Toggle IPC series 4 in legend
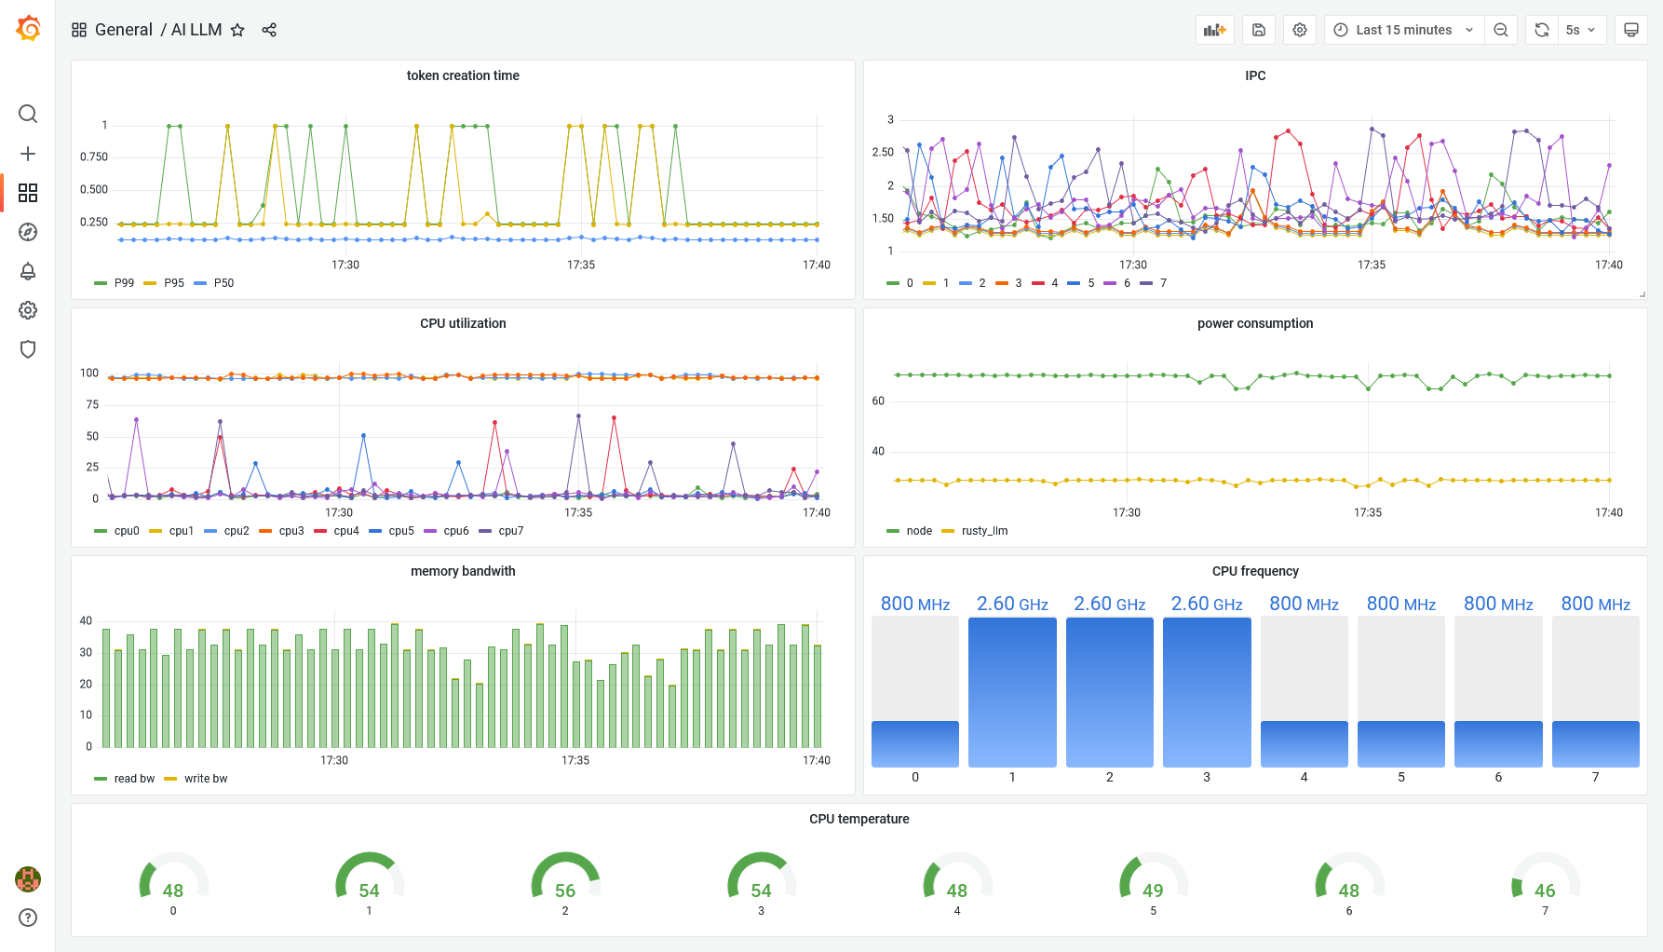The height and width of the screenshot is (952, 1663). pyautogui.click(x=1054, y=283)
